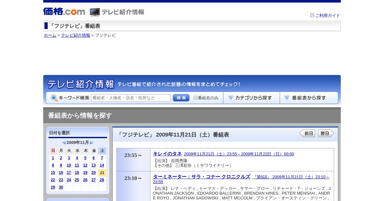Toggle the 番組名のみ checkbox
Screen dimensions: 384x201
196,98
